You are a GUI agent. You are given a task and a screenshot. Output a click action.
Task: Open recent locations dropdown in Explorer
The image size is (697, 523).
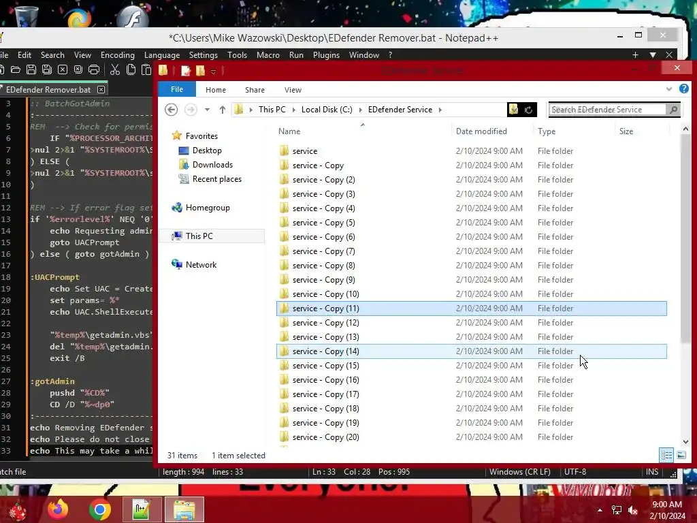[207, 110]
